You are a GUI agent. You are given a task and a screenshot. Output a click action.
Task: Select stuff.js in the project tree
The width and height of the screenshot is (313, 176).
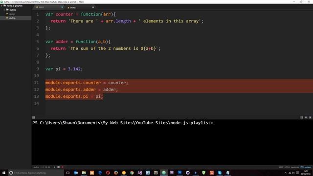tap(12, 18)
